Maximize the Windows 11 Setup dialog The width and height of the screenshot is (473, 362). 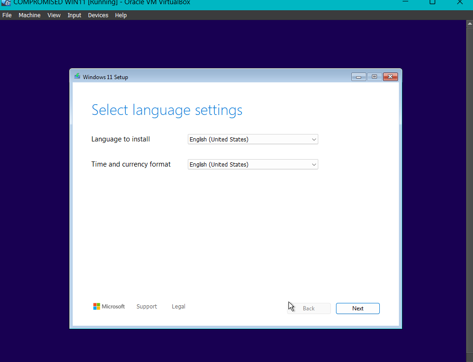click(374, 77)
